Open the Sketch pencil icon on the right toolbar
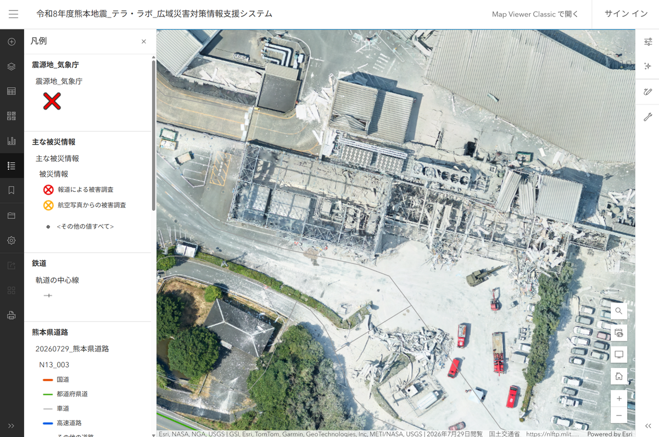The height and width of the screenshot is (437, 659). pos(648,92)
